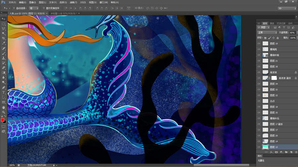Open the blend mode 正常 dropdown

pyautogui.click(x=267, y=33)
